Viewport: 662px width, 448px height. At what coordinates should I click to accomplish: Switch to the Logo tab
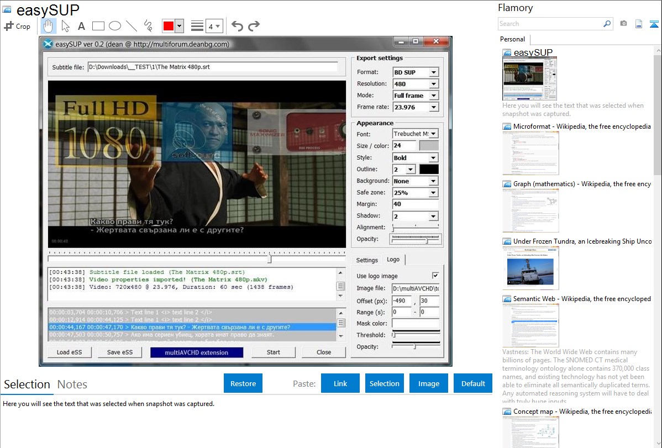393,260
